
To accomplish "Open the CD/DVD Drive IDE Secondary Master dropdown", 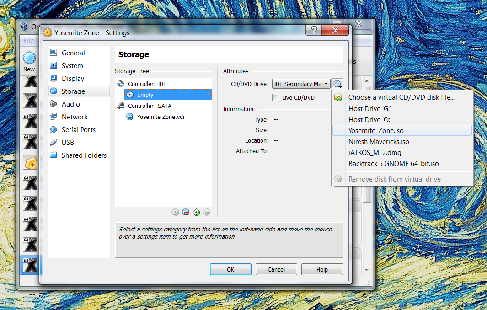I will [301, 84].
